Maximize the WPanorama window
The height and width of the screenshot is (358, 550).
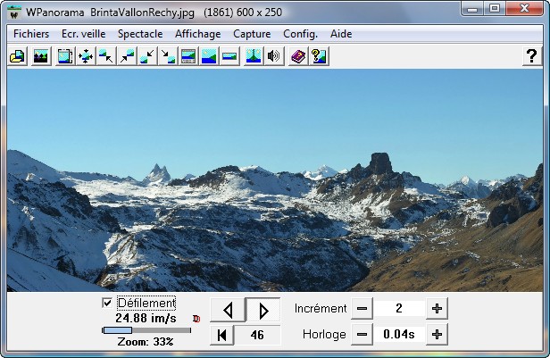click(x=495, y=8)
